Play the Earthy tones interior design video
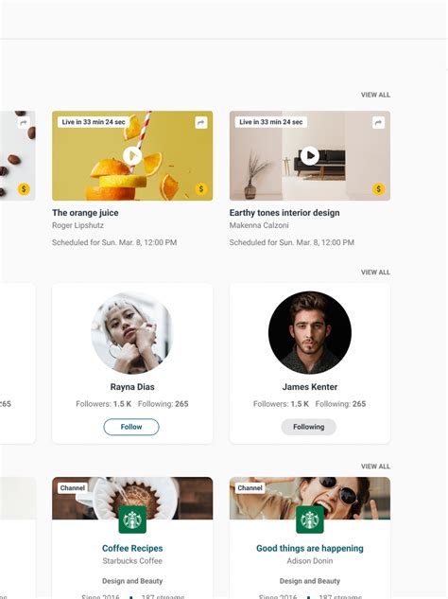The width and height of the screenshot is (448, 599). pos(309,155)
